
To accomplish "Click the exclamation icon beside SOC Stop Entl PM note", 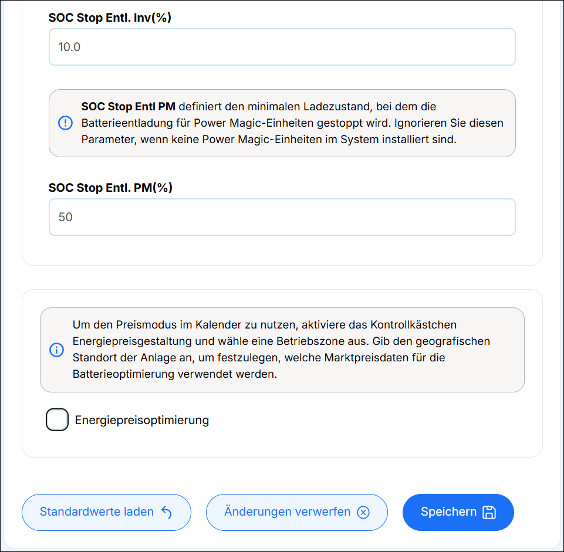I will coord(66,123).
